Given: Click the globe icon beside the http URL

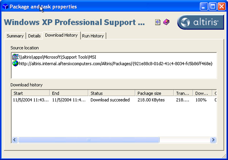Looking at the screenshot, I should pyautogui.click(x=15, y=63).
